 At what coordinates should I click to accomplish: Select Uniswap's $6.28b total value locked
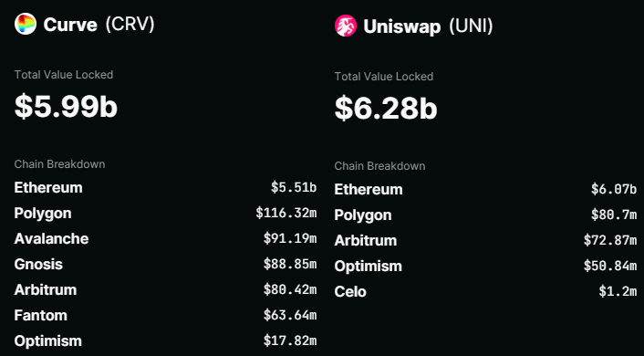(386, 109)
